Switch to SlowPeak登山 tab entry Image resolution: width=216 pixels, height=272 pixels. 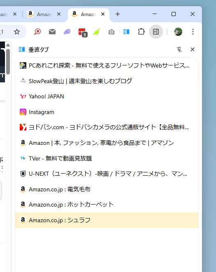click(107, 81)
